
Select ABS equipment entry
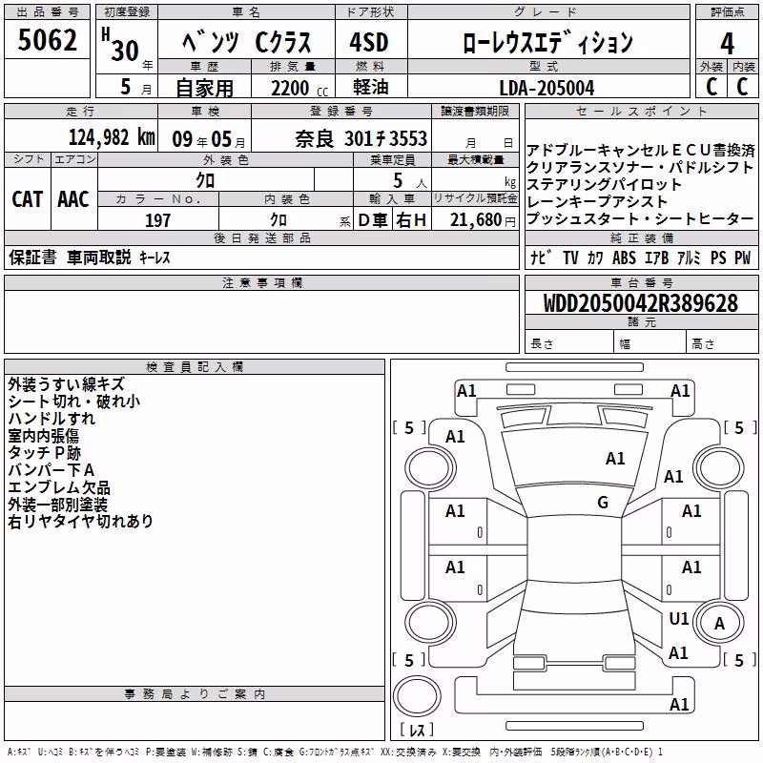625,258
